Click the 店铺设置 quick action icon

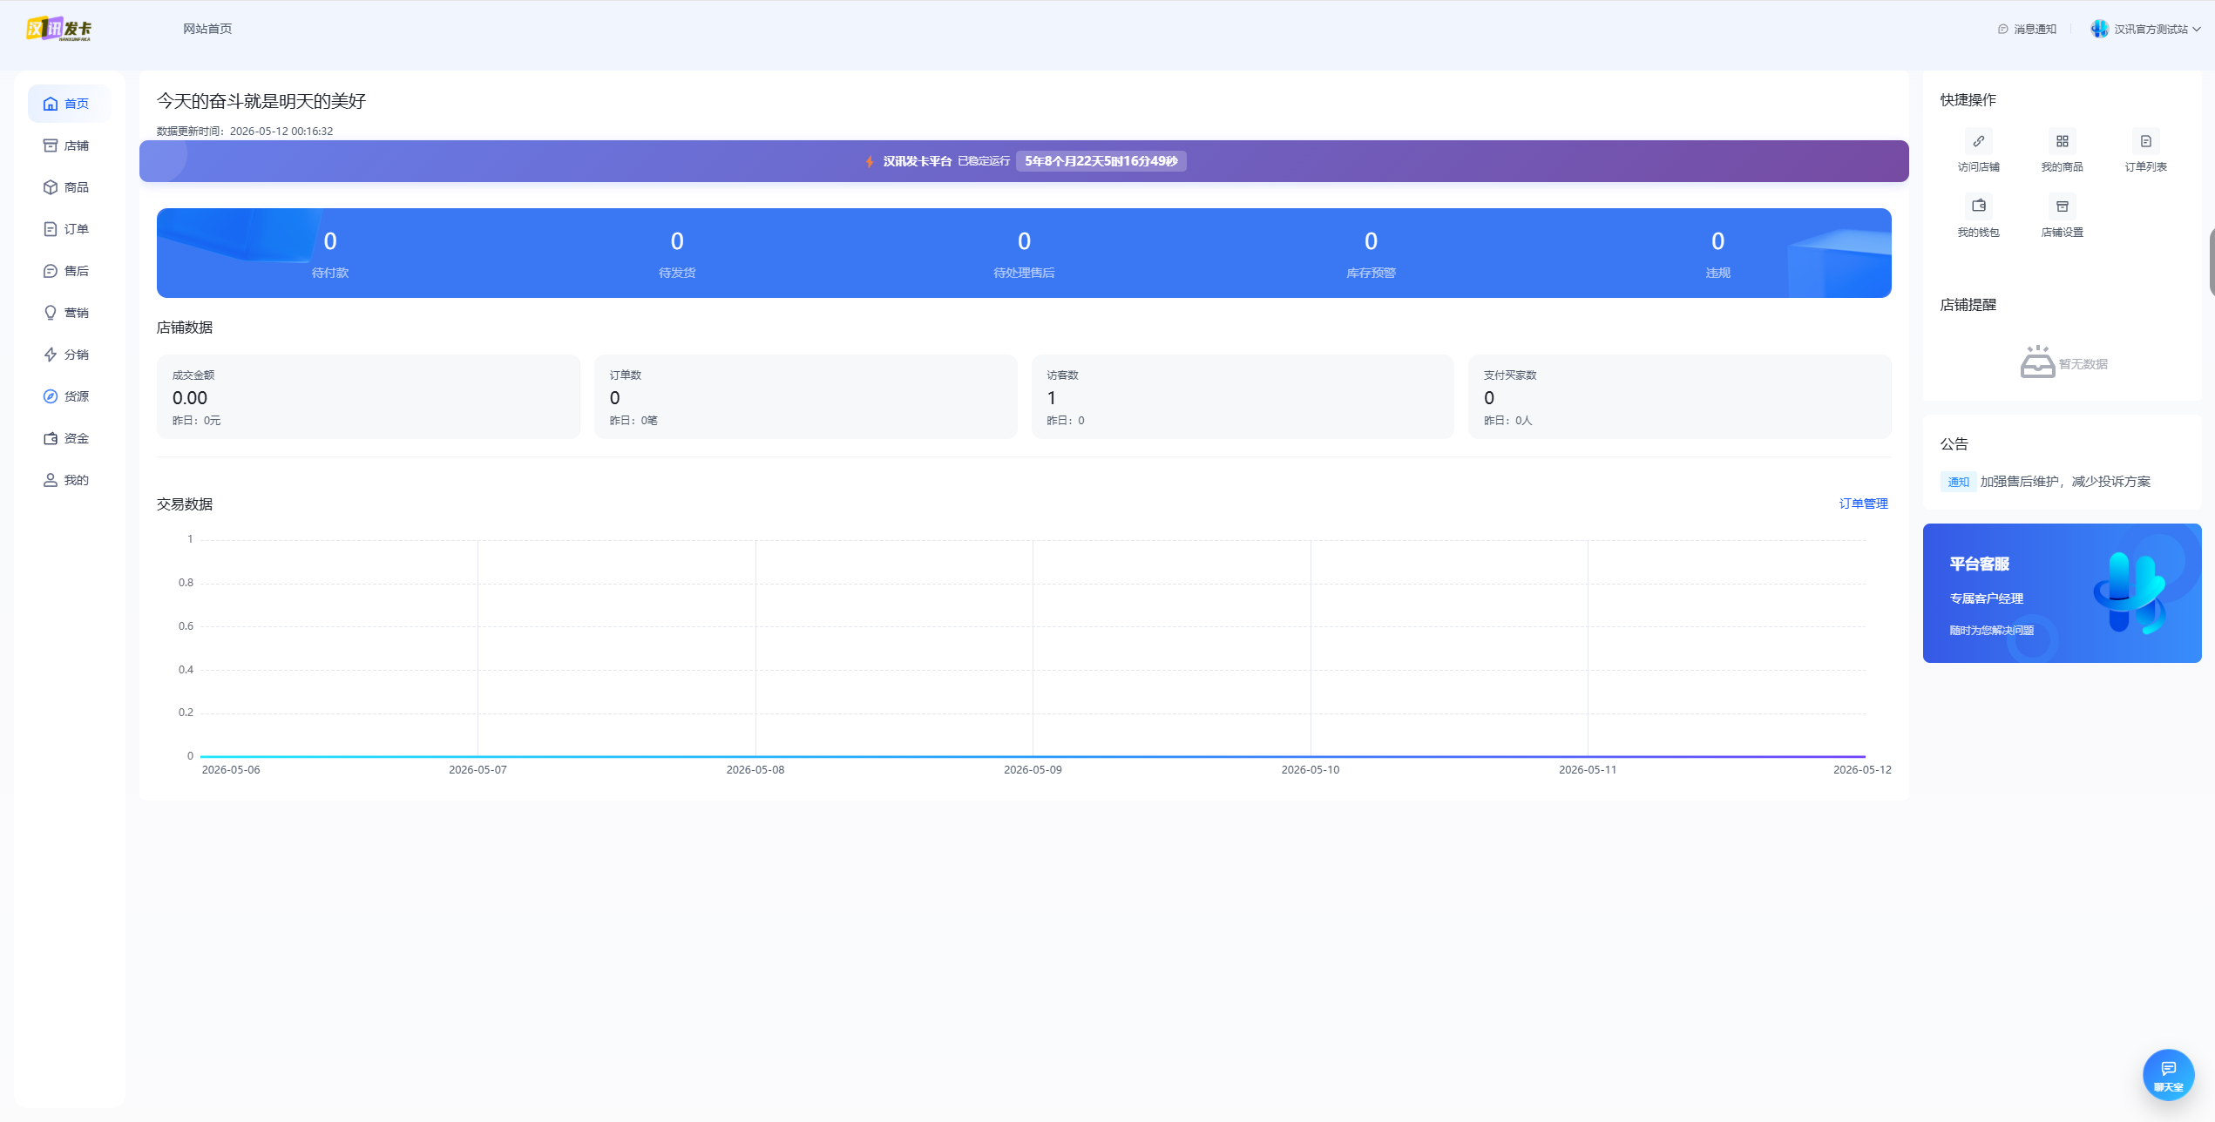(x=2062, y=206)
